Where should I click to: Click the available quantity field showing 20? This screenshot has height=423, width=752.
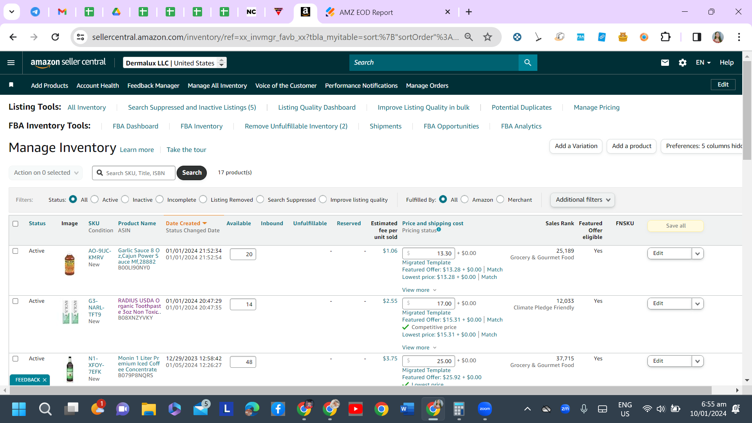243,254
